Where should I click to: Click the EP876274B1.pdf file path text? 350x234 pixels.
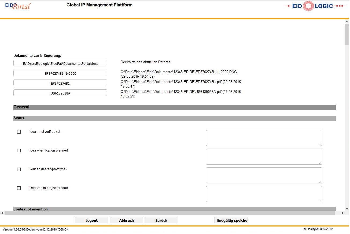[181, 84]
